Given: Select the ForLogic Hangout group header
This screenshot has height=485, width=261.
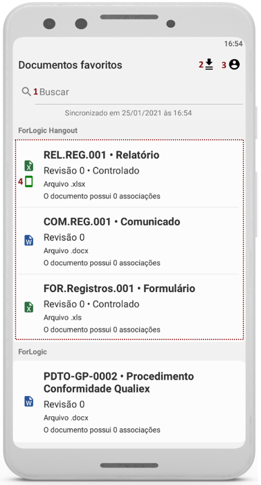Looking at the screenshot, I should 48,130.
